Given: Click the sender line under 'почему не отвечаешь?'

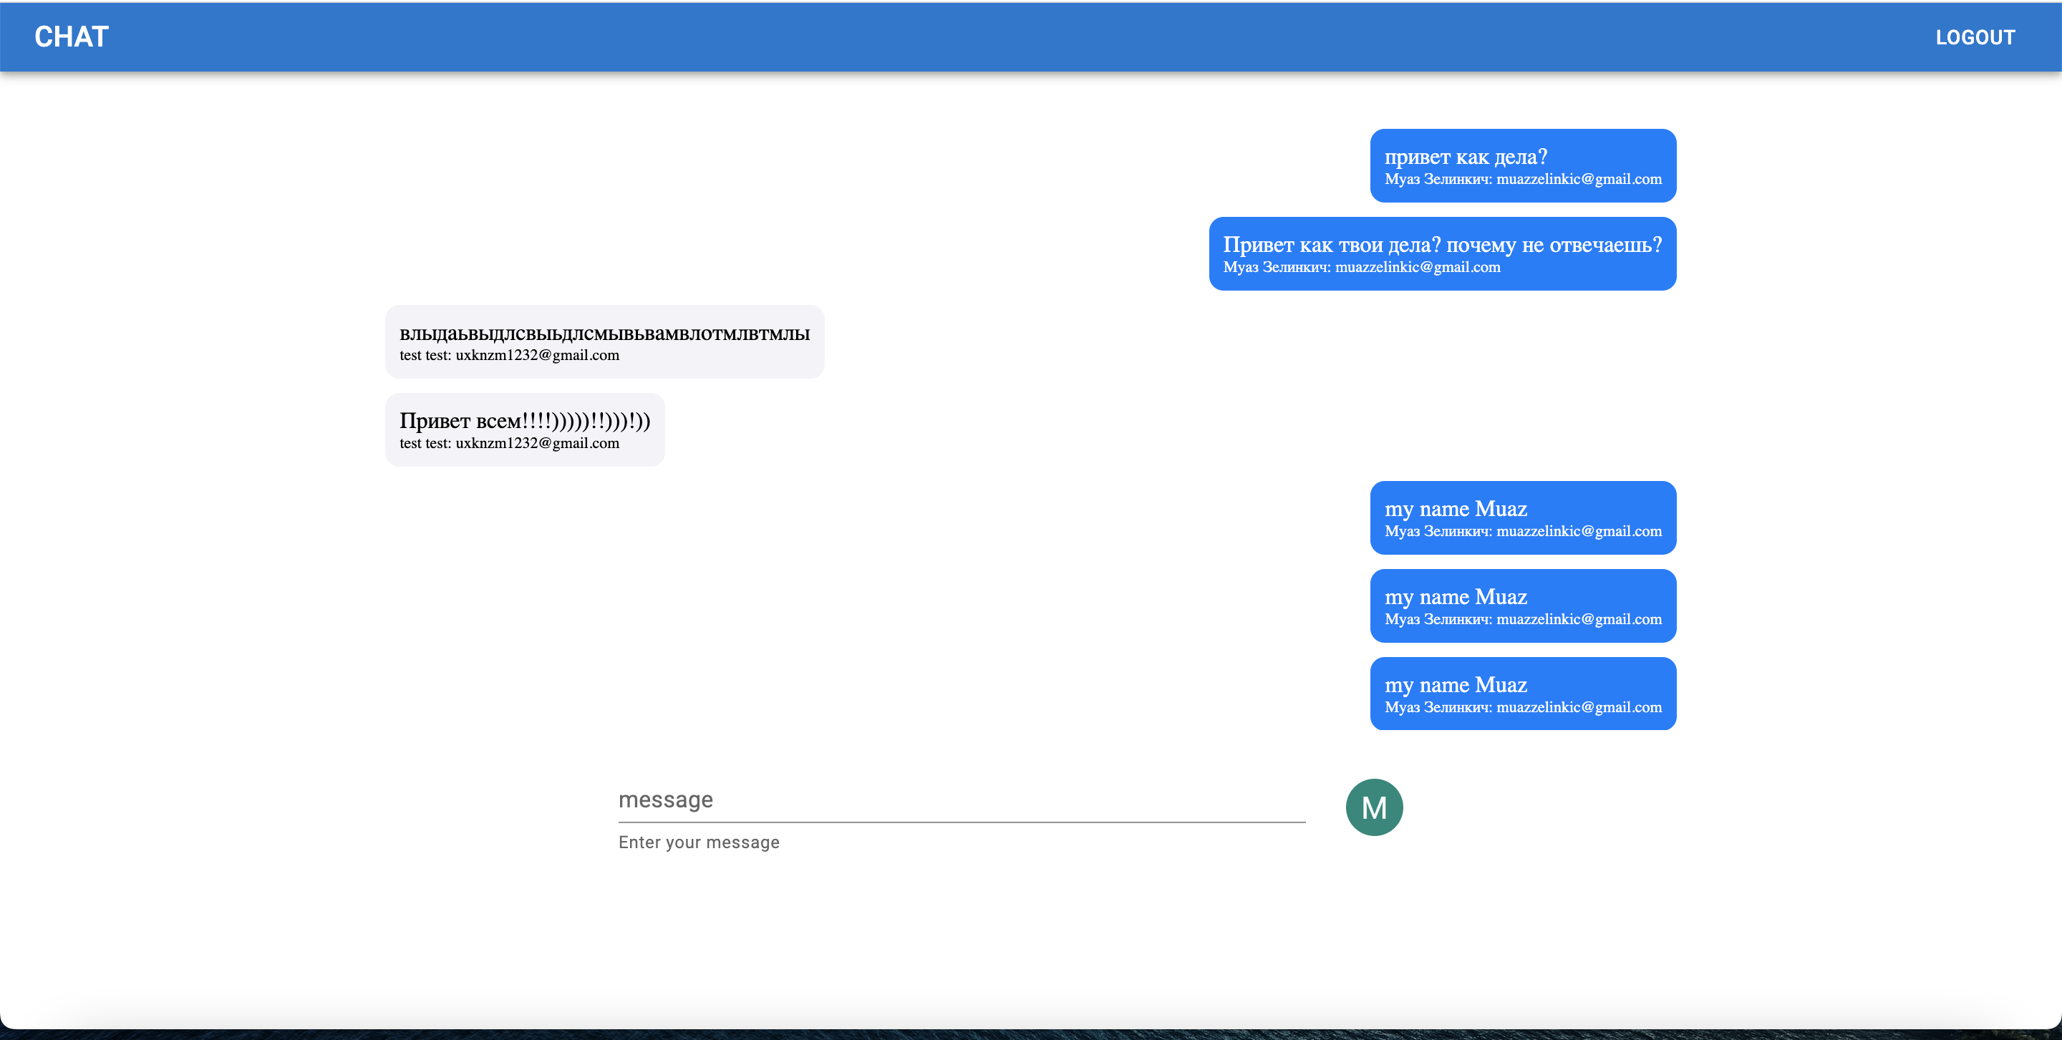Looking at the screenshot, I should point(1361,267).
